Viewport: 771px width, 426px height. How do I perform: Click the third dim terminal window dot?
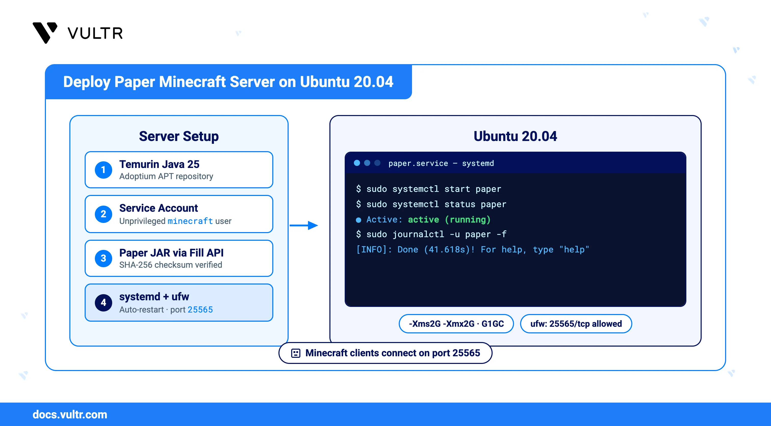[377, 163]
